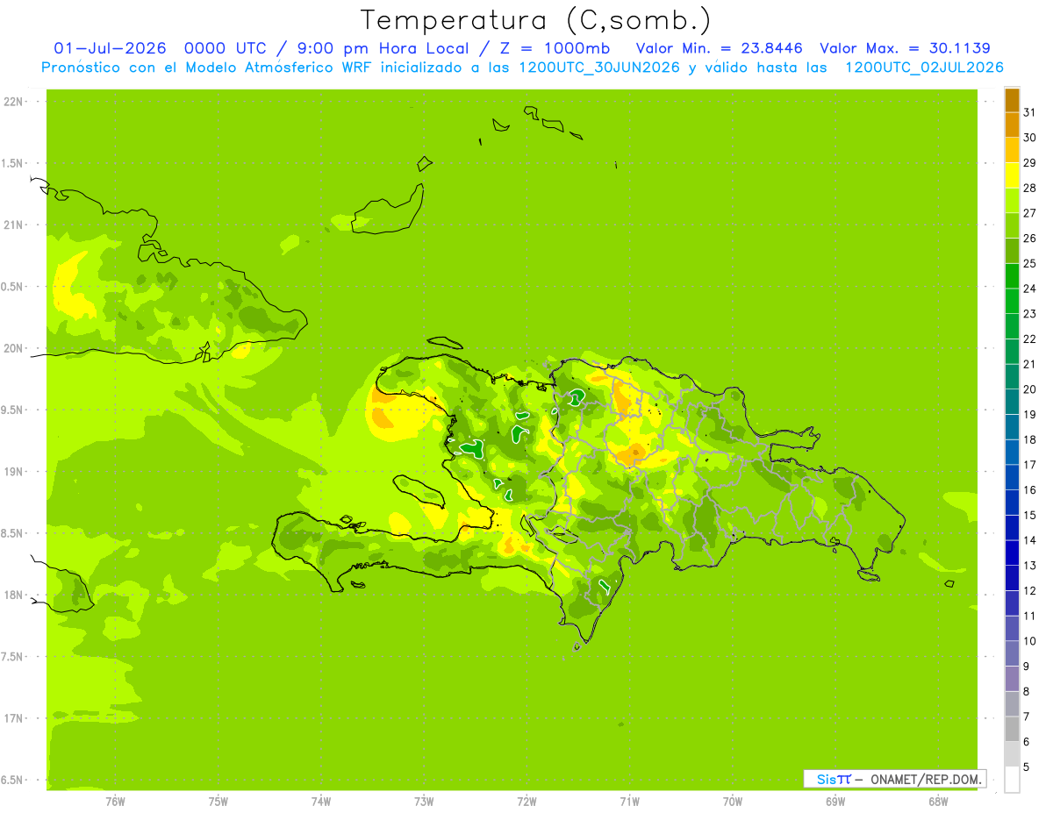Click legend value 28

[x=1029, y=188]
